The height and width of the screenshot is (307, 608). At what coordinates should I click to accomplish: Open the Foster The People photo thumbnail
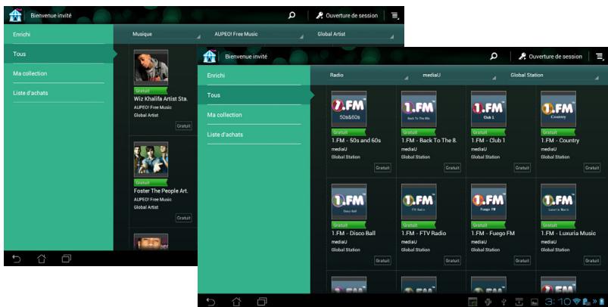click(x=151, y=159)
